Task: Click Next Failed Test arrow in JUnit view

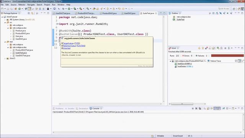Action: coord(199,48)
